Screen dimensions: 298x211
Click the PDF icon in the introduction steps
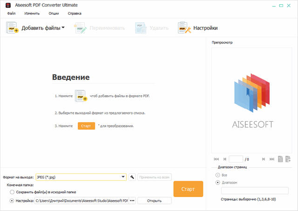coord(81,96)
